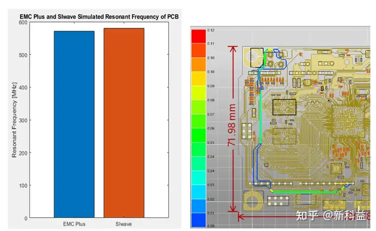Click the 600 tick value on y-axis
This screenshot has width=376, height=231.
click(x=23, y=22)
